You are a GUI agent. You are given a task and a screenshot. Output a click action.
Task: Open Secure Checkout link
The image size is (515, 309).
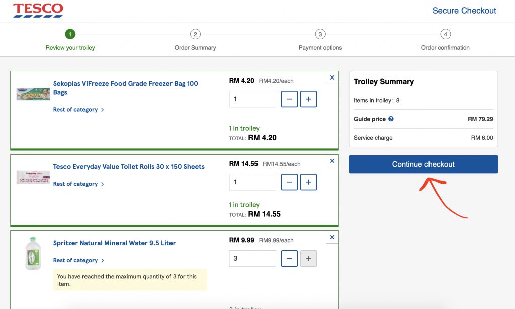[464, 11]
